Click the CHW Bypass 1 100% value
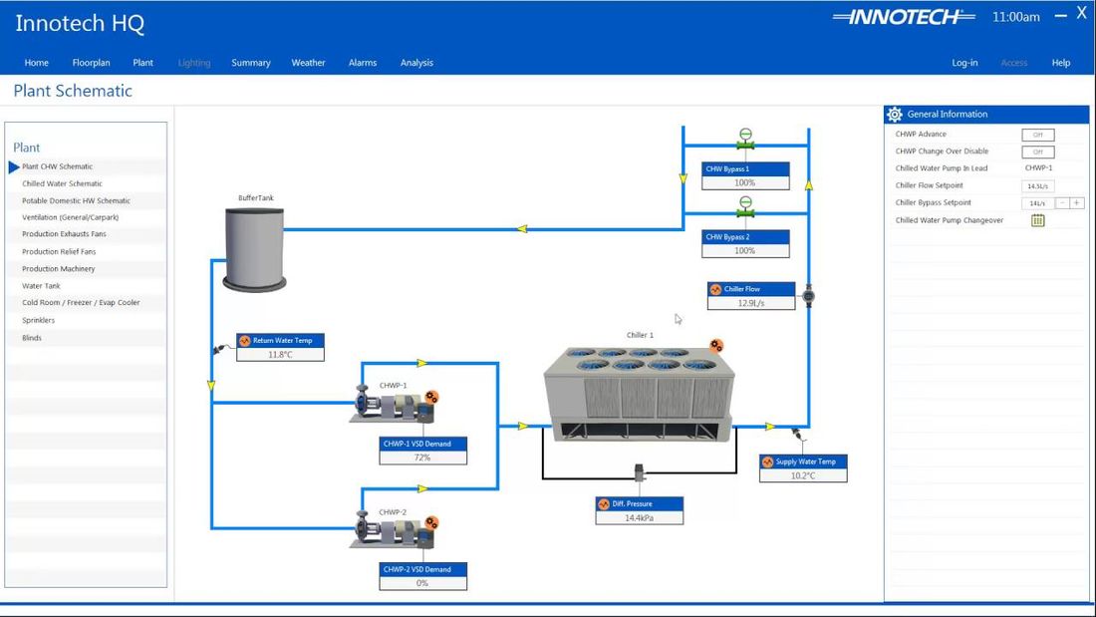1096x617 pixels. pos(745,182)
